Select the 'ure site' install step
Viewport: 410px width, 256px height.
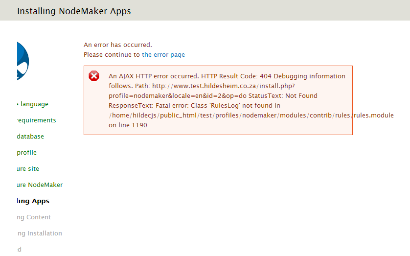pos(28,169)
